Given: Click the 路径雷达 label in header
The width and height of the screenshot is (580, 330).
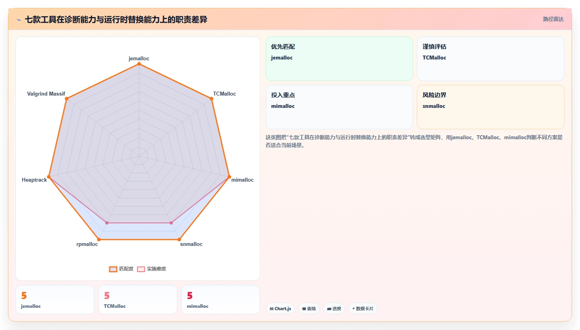Looking at the screenshot, I should point(553,19).
